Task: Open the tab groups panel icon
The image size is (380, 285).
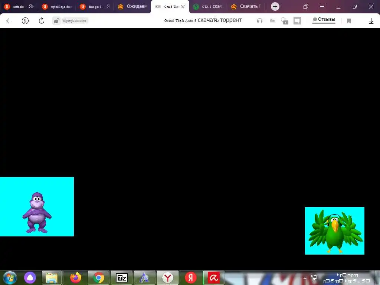Action: pyautogui.click(x=306, y=7)
